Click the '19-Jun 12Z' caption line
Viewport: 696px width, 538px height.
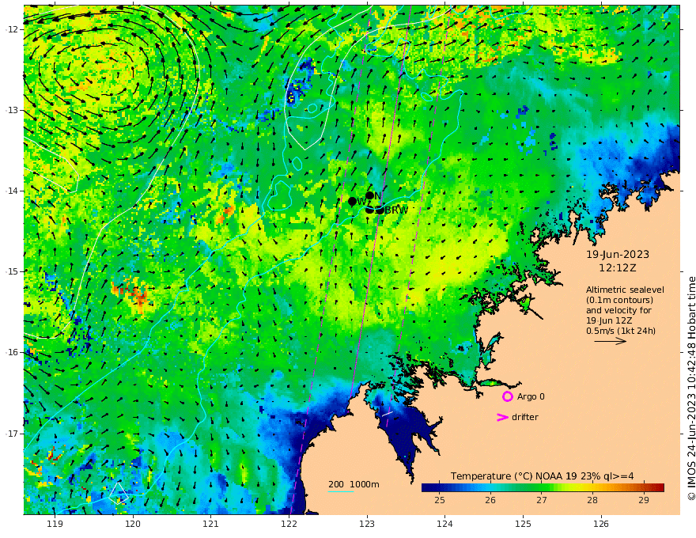609,320
